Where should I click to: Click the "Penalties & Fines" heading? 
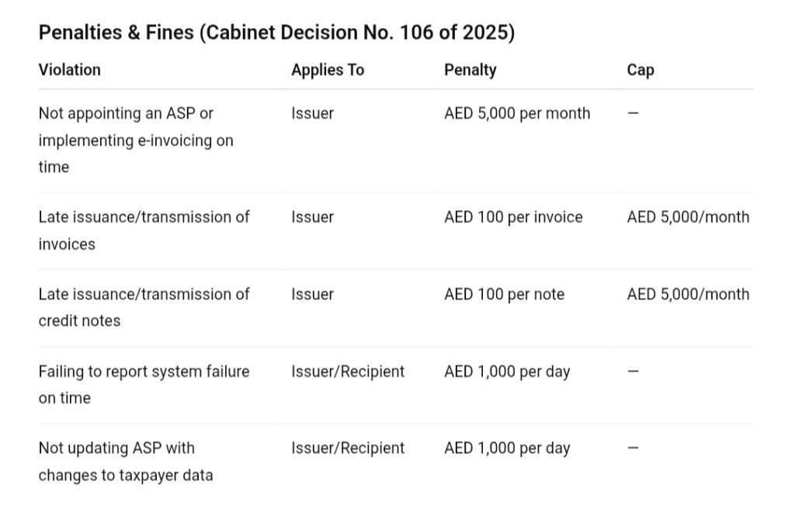coord(276,33)
